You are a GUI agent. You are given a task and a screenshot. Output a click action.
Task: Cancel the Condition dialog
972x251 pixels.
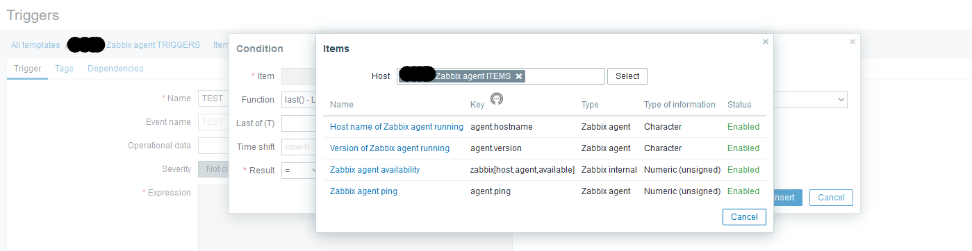[831, 198]
